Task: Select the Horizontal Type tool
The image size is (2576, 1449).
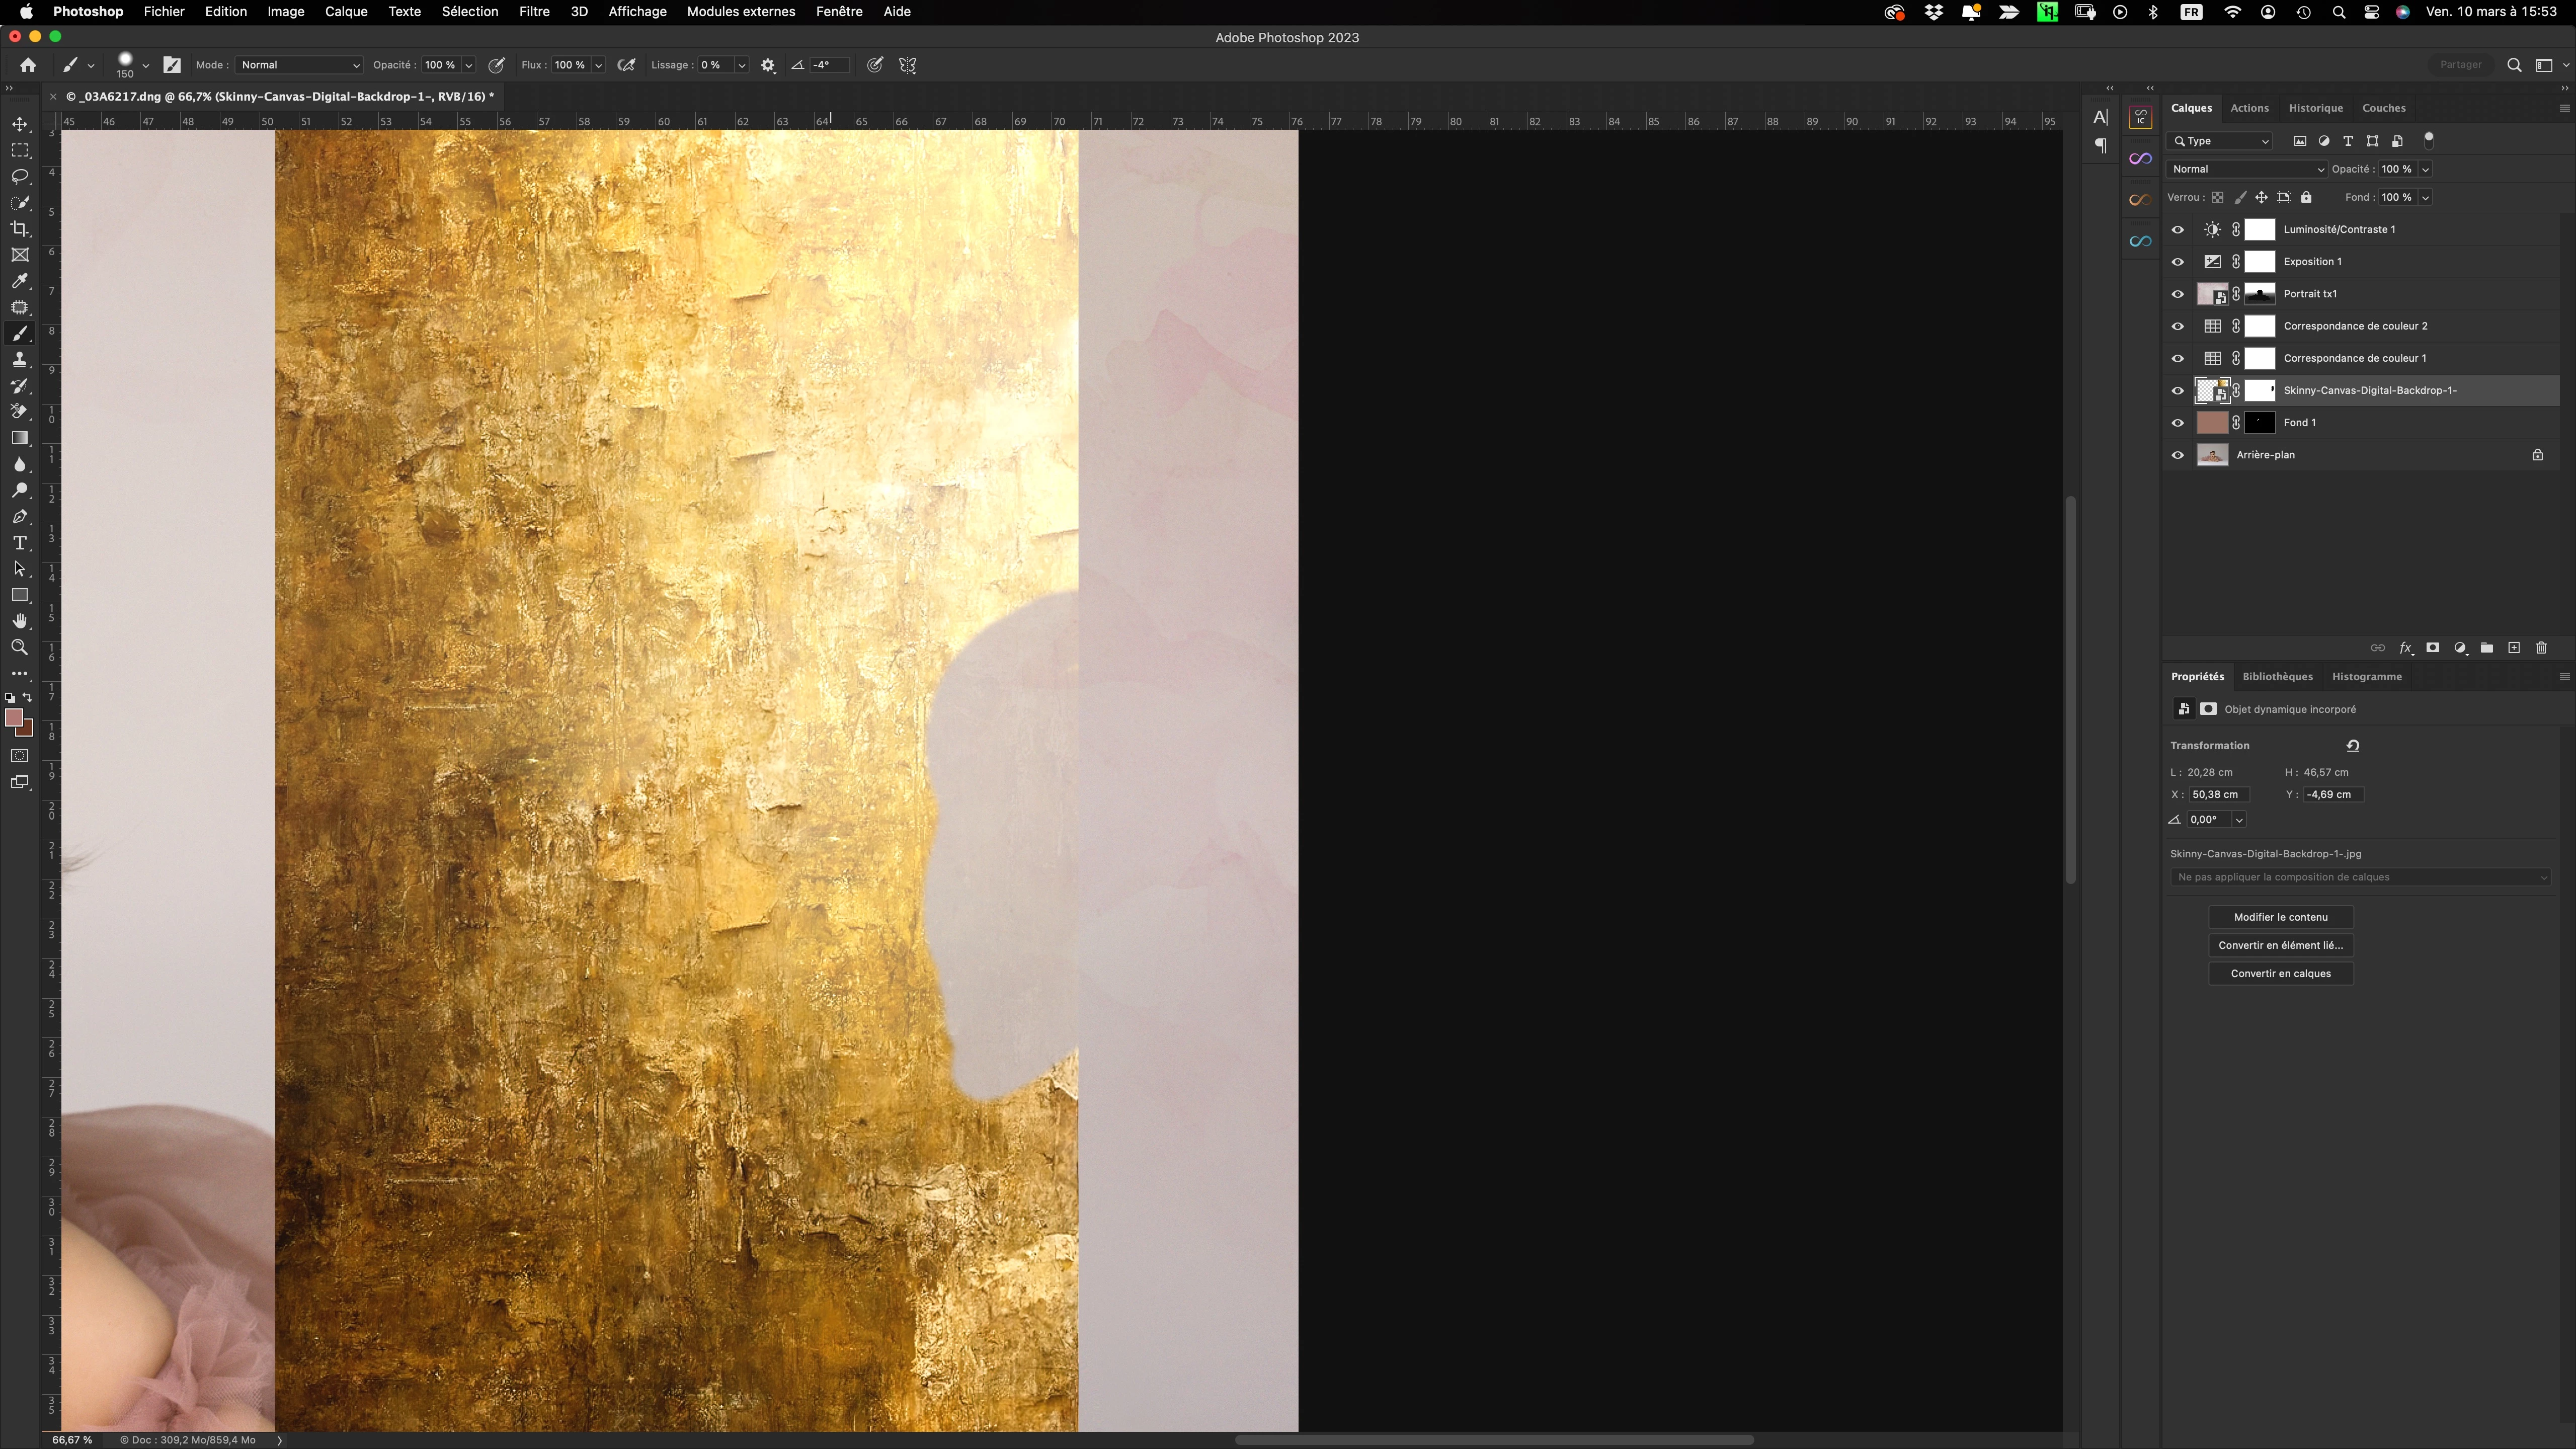Action: (20, 543)
